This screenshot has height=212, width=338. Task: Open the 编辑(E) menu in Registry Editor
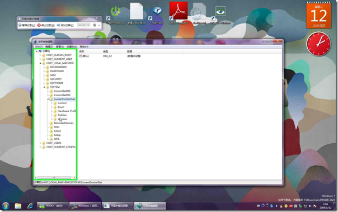[49, 46]
